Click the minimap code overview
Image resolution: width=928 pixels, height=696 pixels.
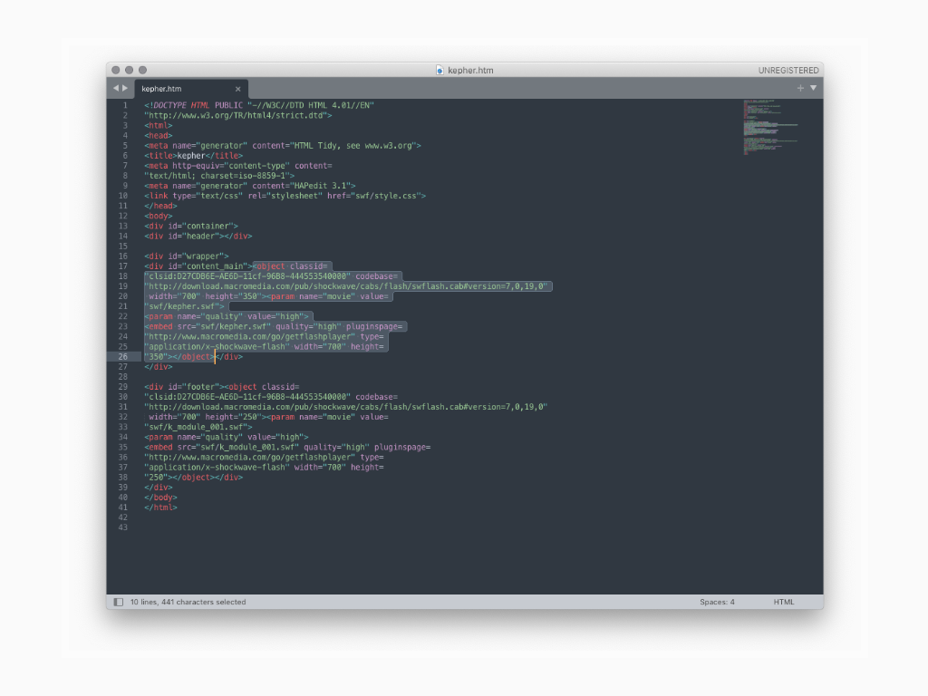[x=770, y=127]
